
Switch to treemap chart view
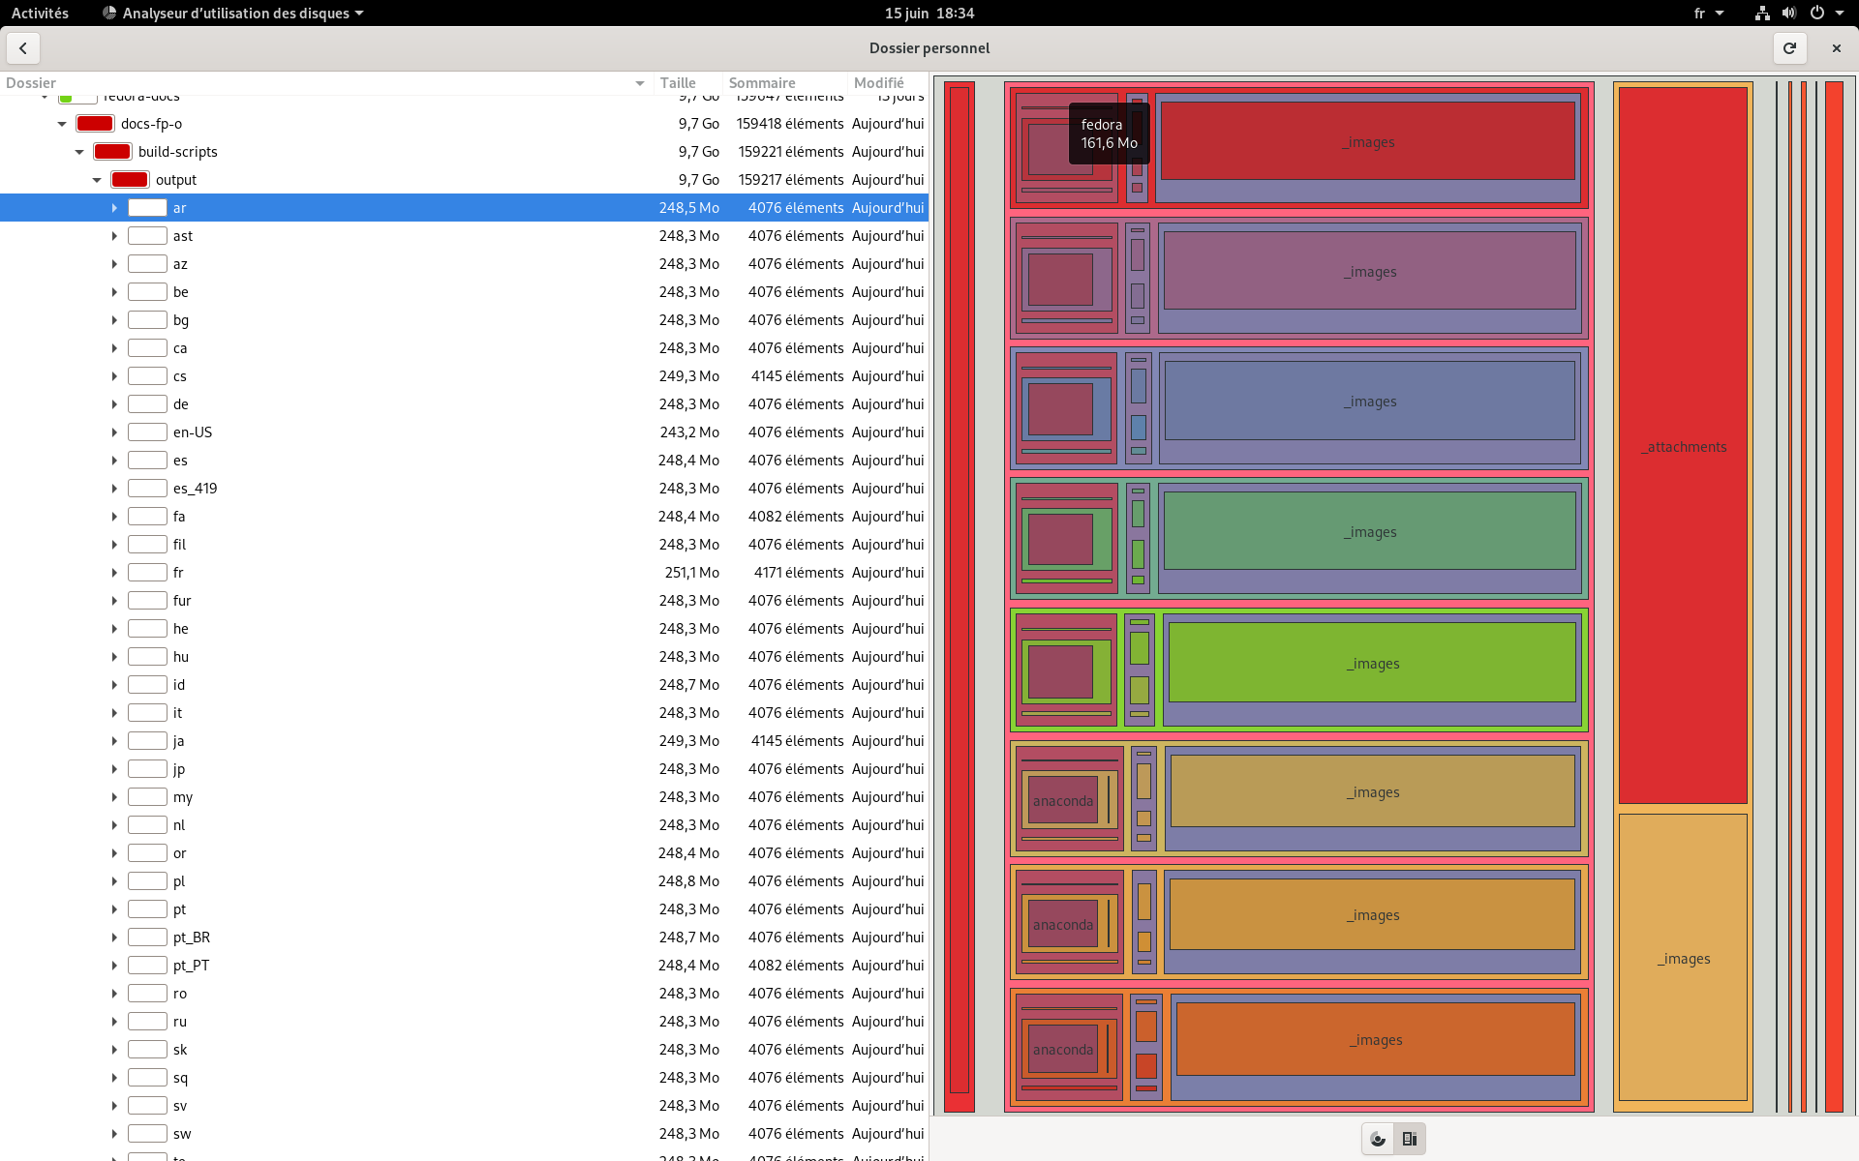(1410, 1140)
